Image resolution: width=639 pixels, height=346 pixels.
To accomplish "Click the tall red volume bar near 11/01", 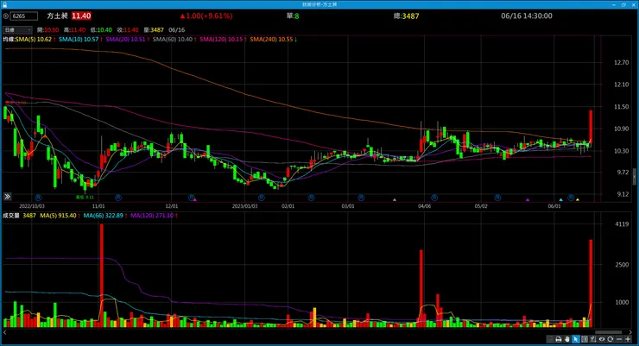I will (x=102, y=275).
